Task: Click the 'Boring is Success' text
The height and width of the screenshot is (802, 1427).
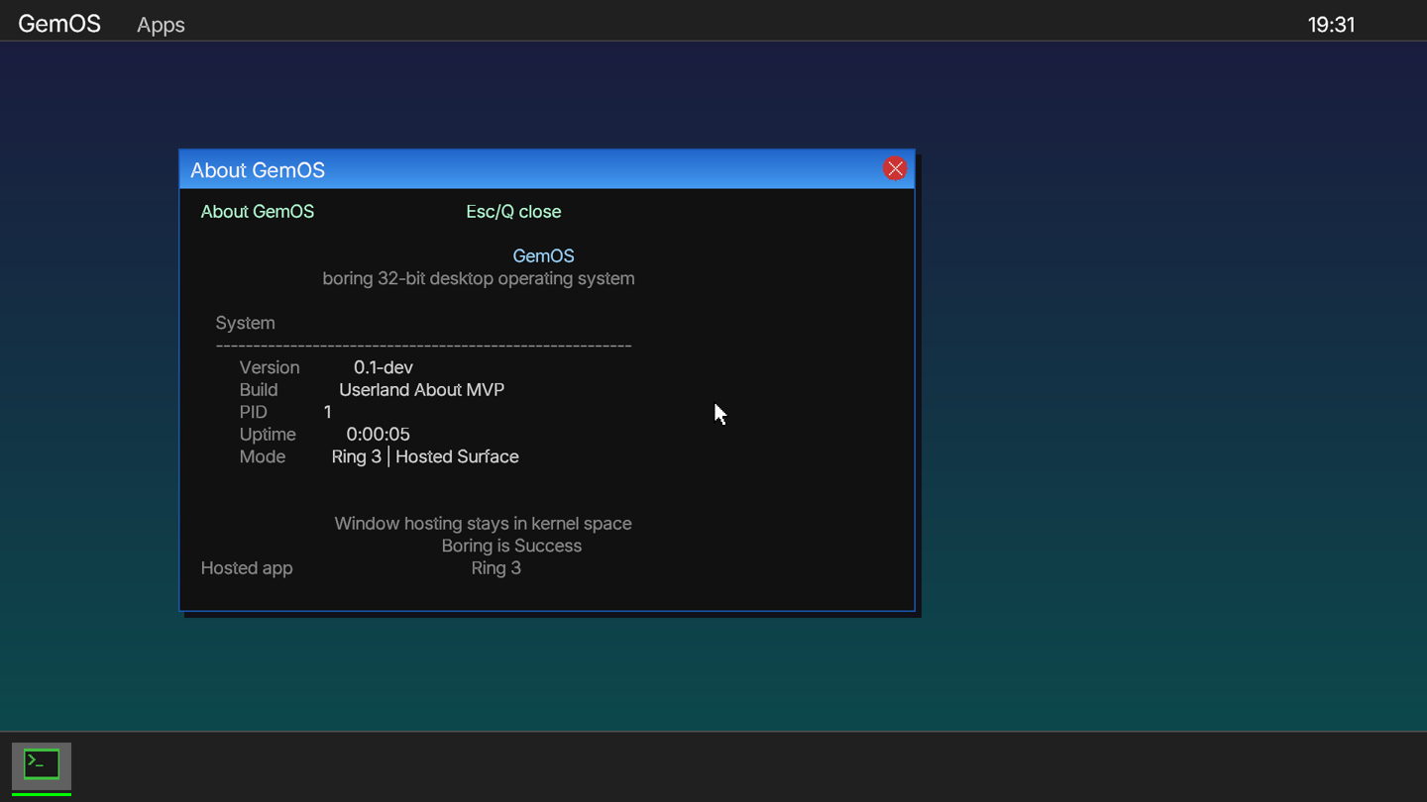Action: (x=511, y=547)
